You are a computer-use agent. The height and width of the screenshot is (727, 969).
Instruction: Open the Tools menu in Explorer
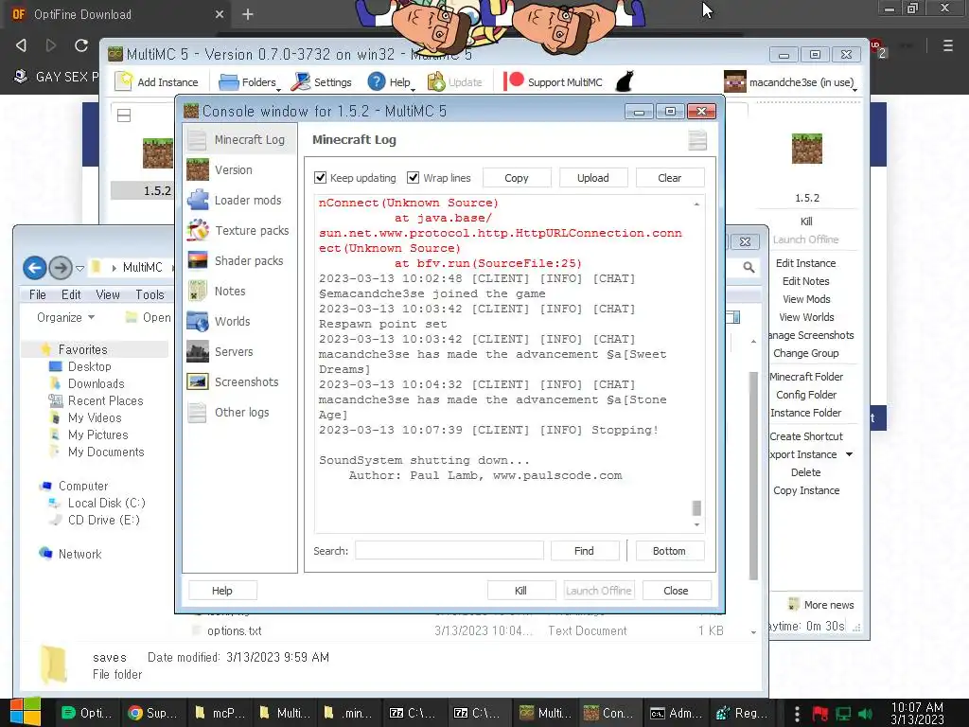pos(150,295)
